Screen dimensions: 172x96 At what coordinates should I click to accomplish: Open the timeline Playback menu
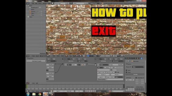coord(47,91)
